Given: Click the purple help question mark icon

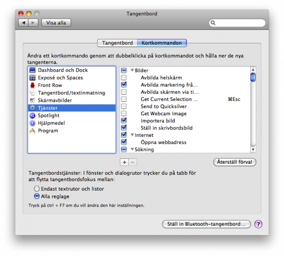Looking at the screenshot, I should point(258,224).
